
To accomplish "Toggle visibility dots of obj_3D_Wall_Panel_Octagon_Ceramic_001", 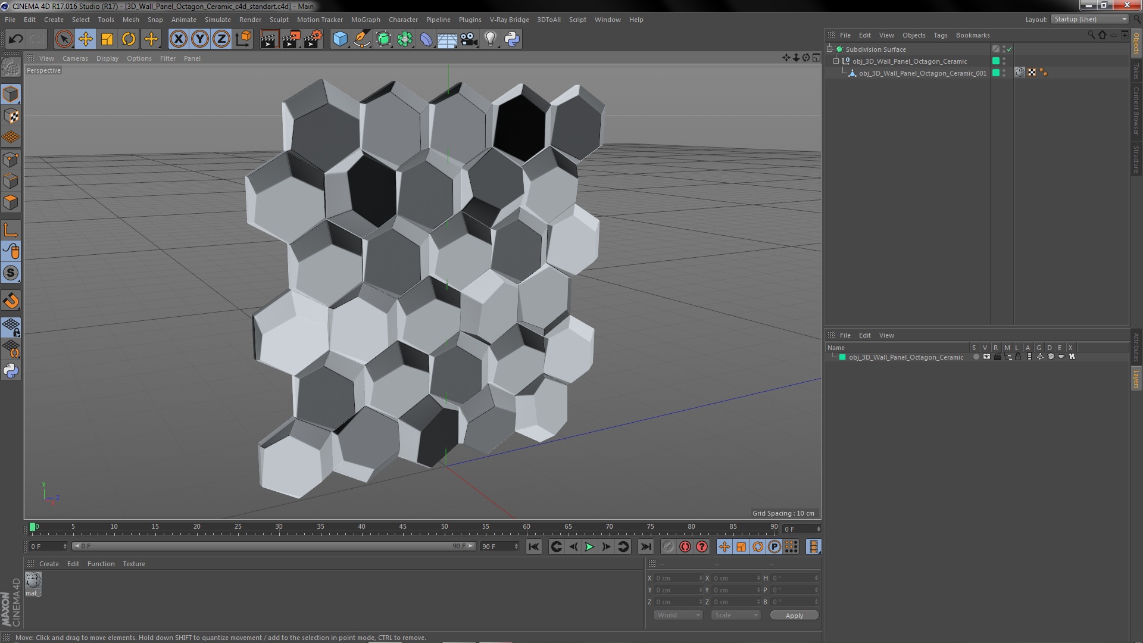I will (x=1004, y=73).
